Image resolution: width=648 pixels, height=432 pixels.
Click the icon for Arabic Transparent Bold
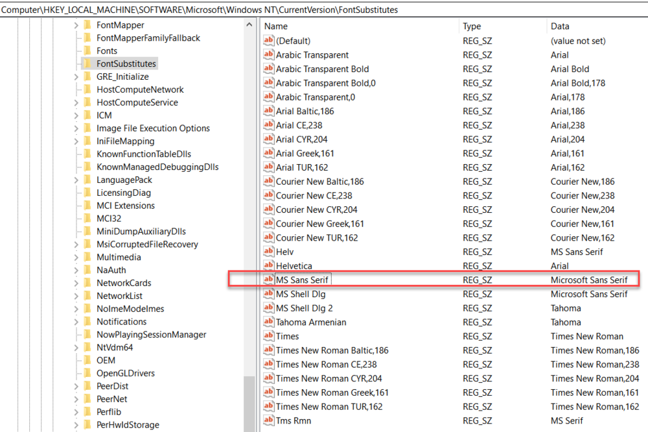point(269,69)
